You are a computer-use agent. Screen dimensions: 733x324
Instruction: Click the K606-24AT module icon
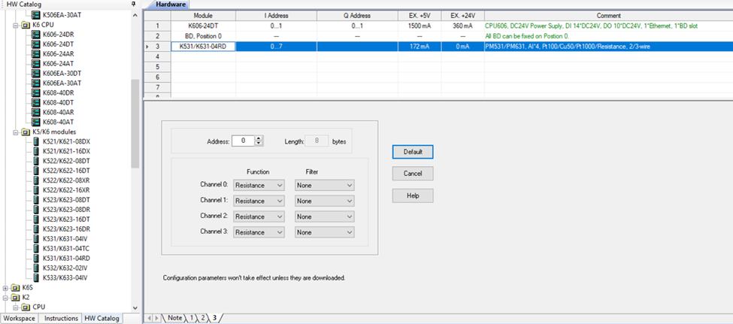tap(35, 64)
